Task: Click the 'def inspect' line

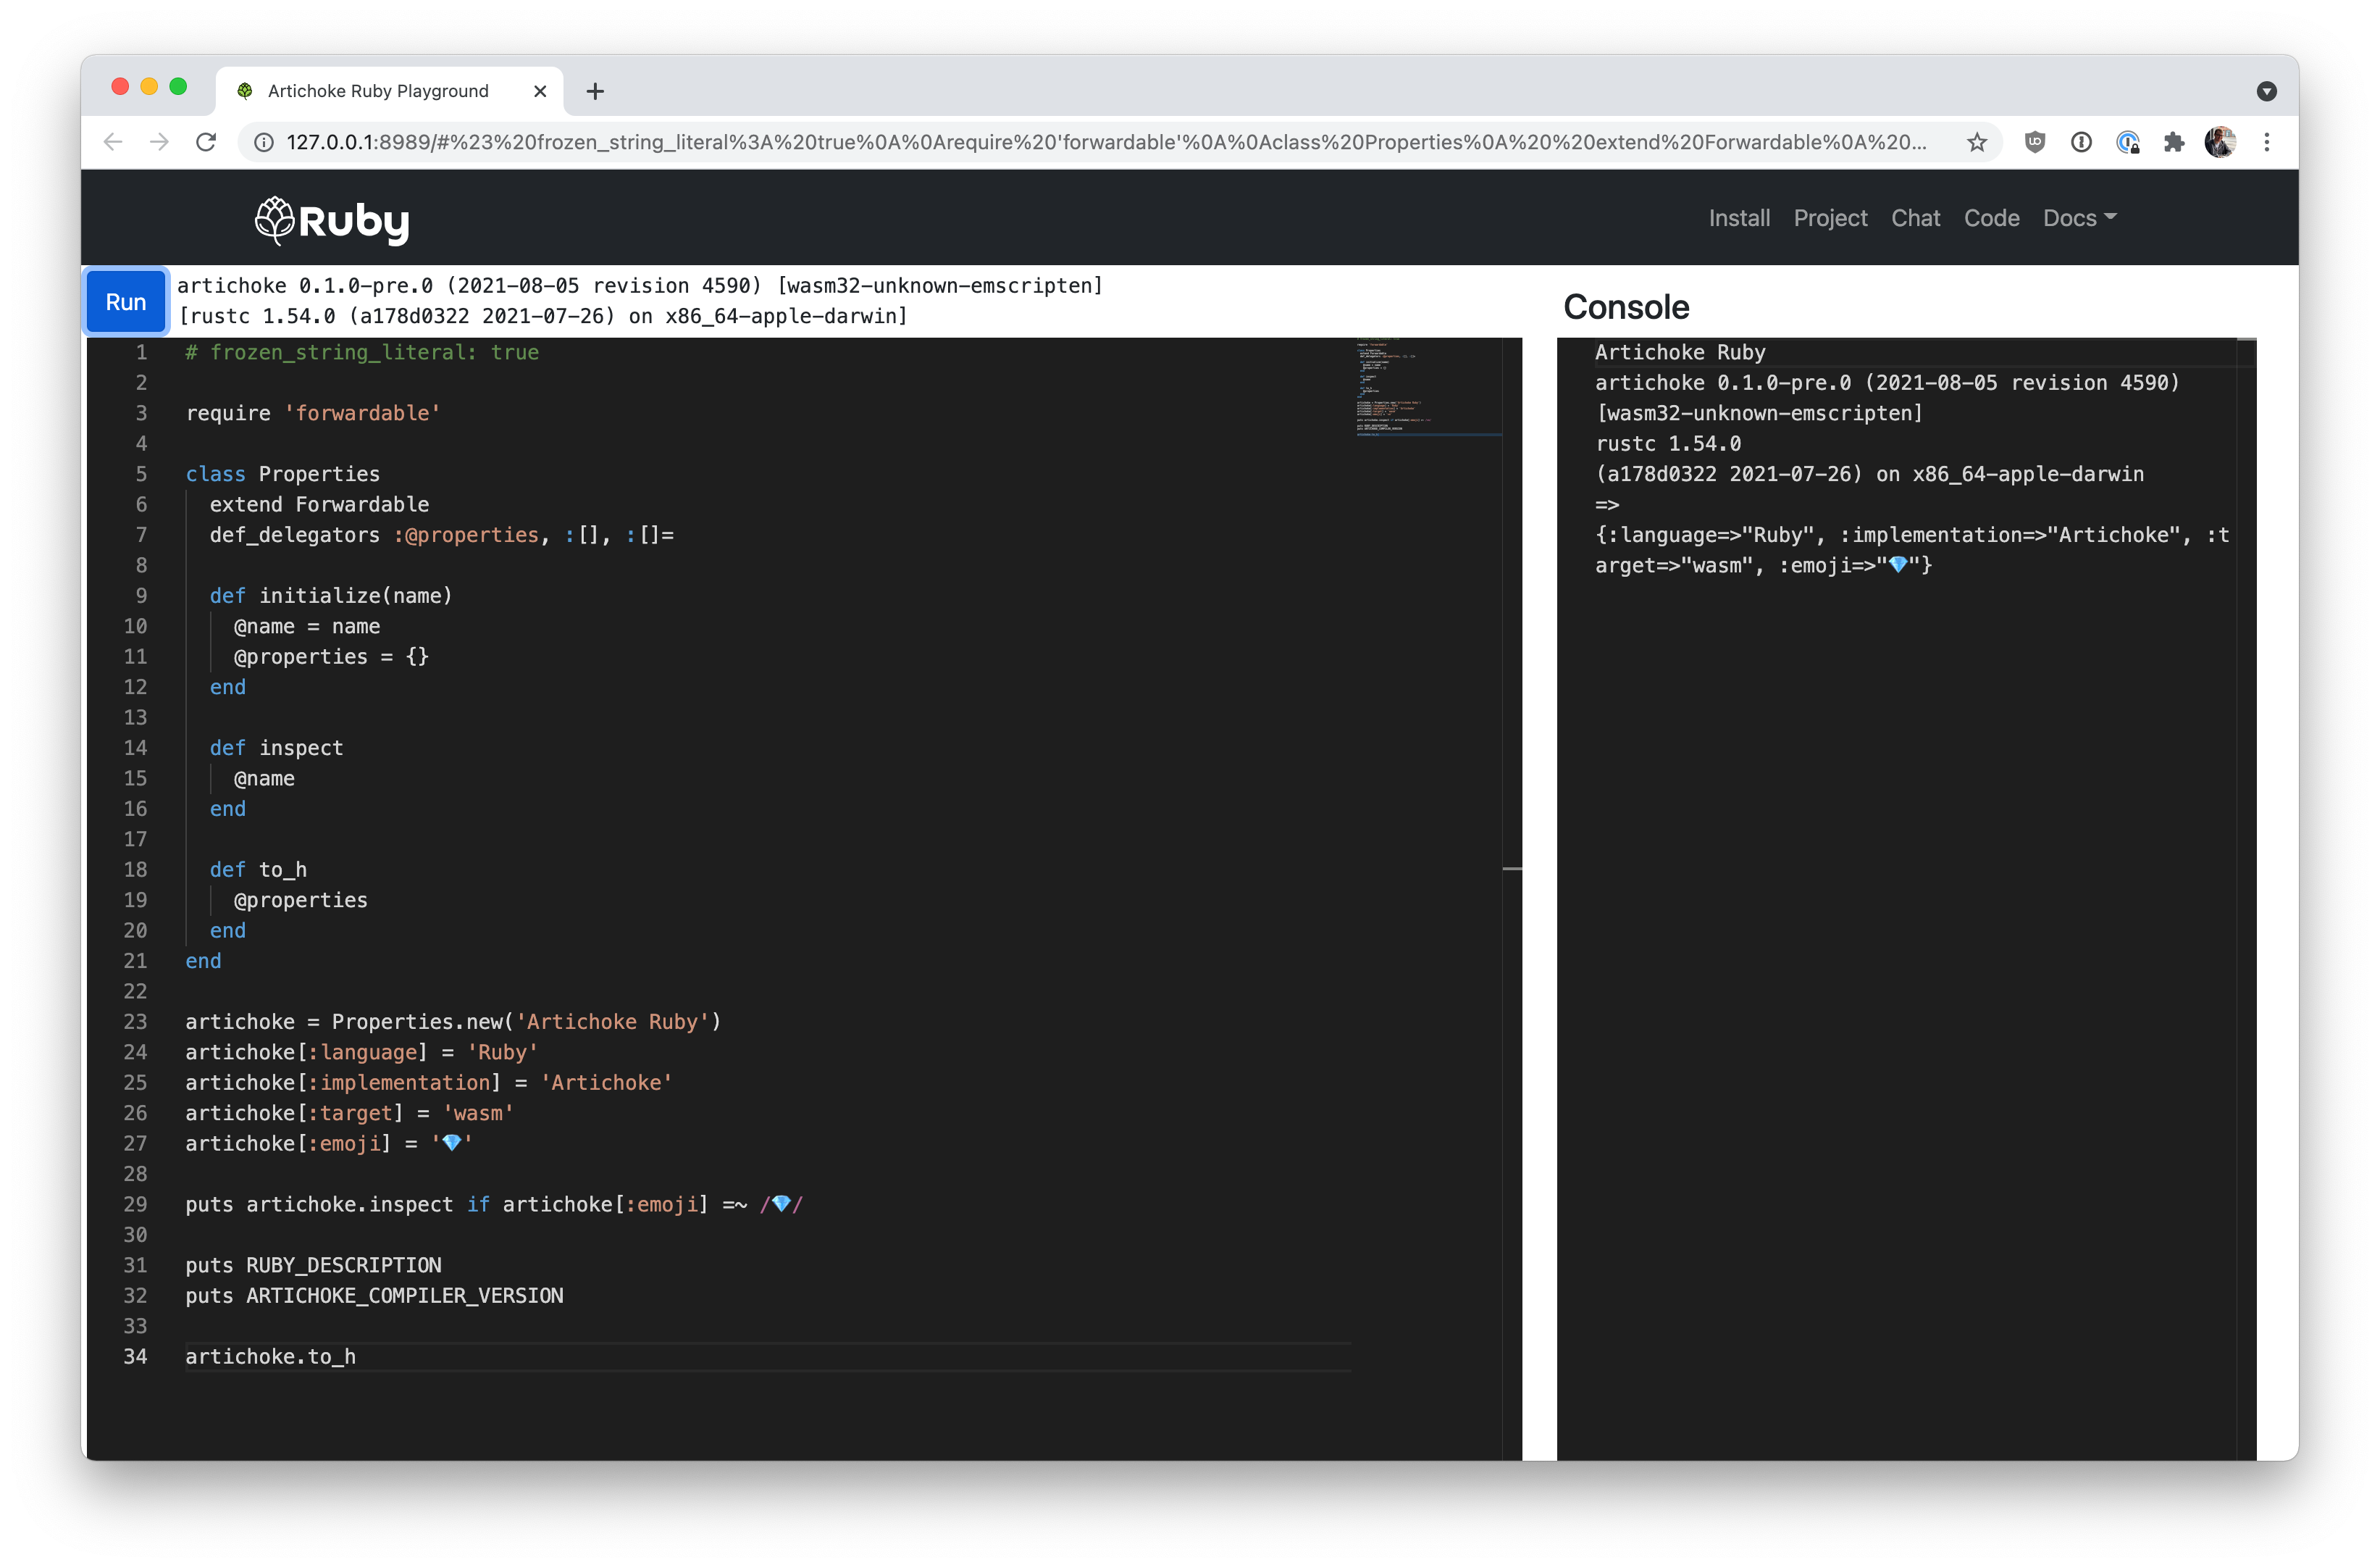Action: click(276, 748)
